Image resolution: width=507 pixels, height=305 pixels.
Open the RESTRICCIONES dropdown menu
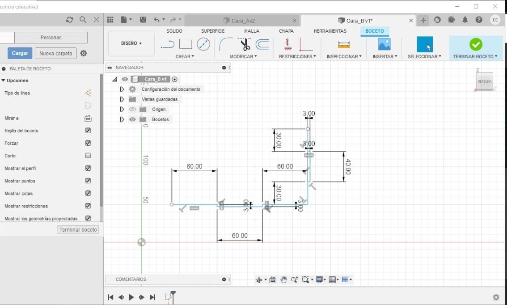coord(297,56)
